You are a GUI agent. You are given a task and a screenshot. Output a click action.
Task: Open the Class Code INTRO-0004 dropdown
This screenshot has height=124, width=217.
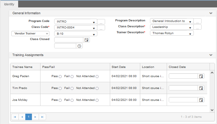94,28
